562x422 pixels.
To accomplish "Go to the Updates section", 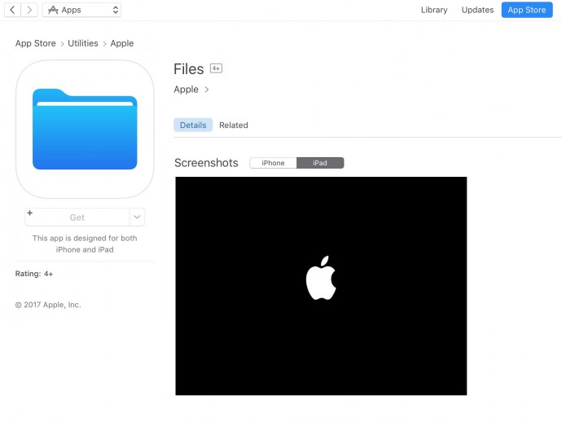I will coord(477,10).
